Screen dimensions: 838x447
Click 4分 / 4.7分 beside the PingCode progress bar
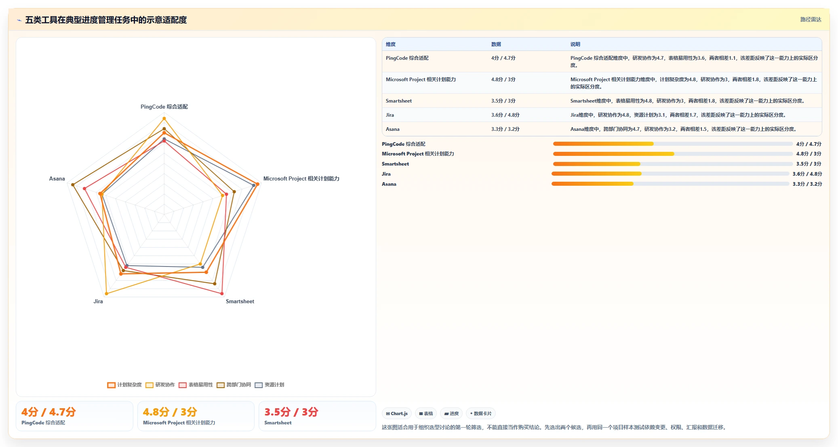[809, 144]
